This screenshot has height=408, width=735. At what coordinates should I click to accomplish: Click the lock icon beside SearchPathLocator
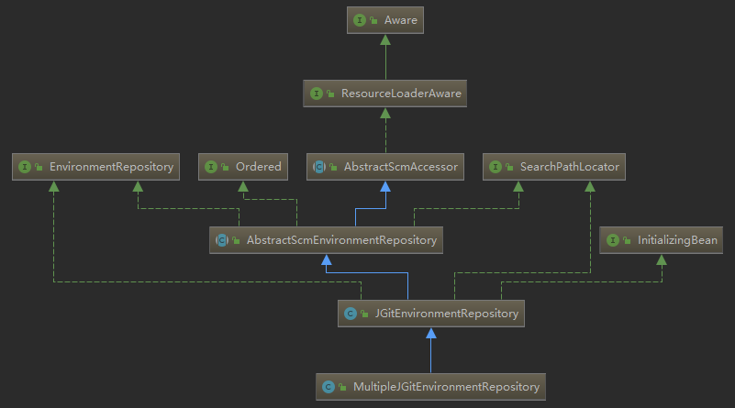509,167
